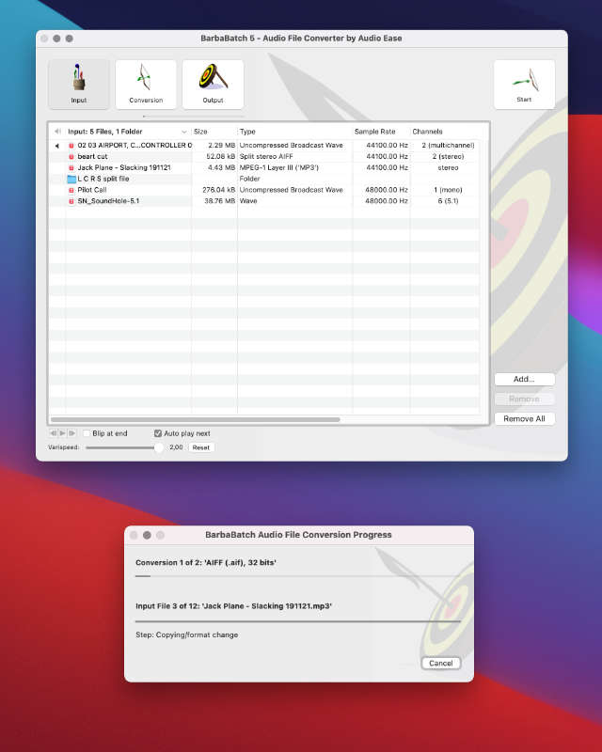The image size is (602, 752).
Task: Open the Input: 5 Files, 1 Folder dropdown arrow
Action: point(183,132)
